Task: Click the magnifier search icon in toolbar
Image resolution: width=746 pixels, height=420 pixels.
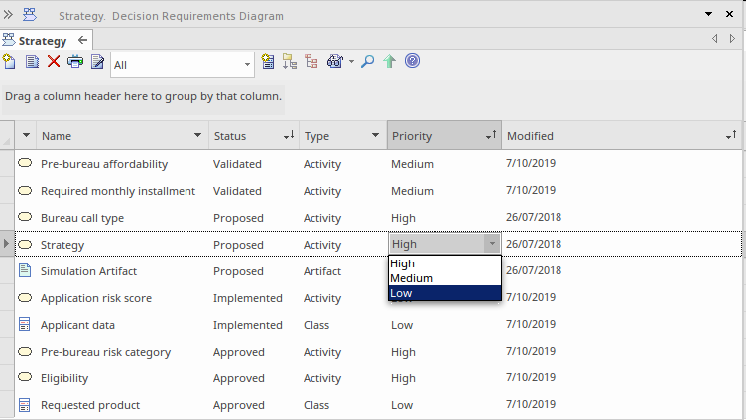Action: tap(367, 62)
